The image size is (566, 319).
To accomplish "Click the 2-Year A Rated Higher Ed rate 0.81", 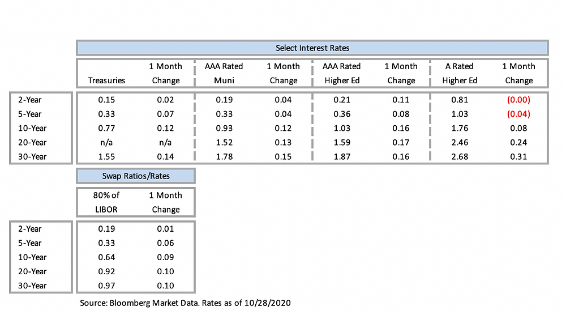I will click(460, 100).
